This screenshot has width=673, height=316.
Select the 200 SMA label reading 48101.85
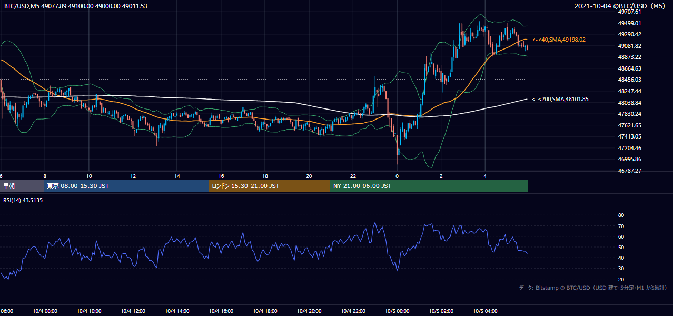(560, 99)
